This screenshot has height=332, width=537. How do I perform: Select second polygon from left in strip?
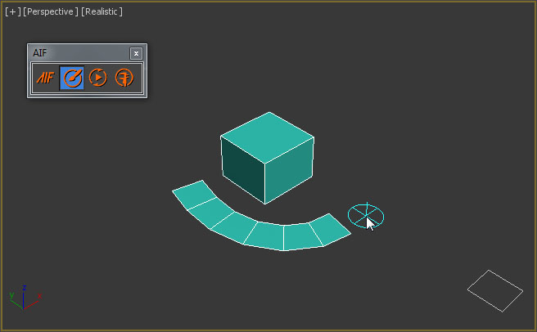pos(212,212)
